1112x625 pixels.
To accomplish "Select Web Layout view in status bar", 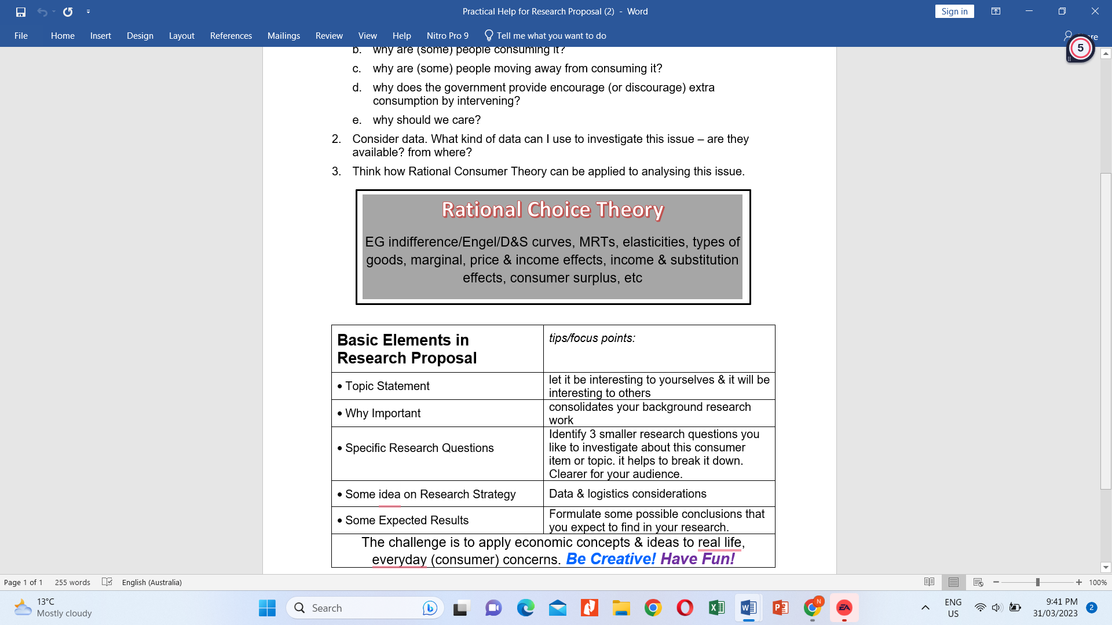I will 978,582.
